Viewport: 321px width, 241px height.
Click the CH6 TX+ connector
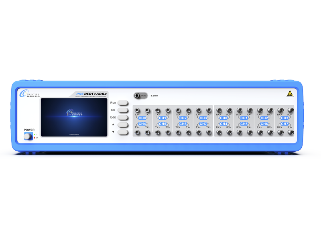tap(178, 133)
